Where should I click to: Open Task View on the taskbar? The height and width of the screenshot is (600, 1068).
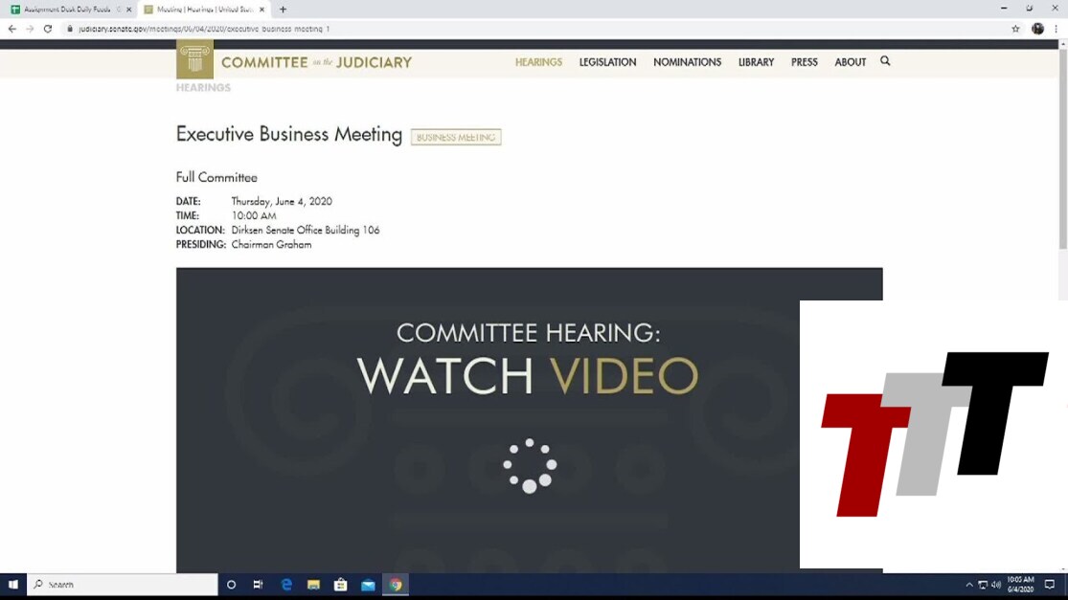(258, 585)
